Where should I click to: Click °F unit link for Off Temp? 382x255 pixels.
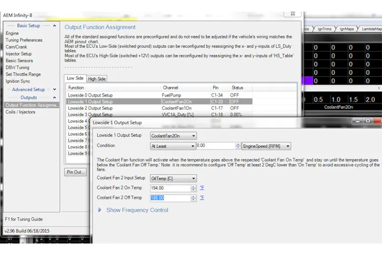[x=202, y=198]
